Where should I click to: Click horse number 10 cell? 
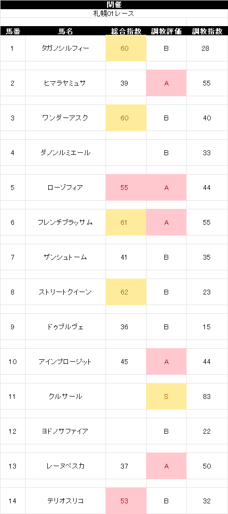(x=13, y=362)
